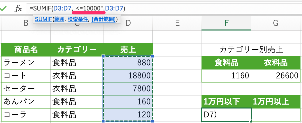The width and height of the screenshot is (302, 123).
Task: Select the コーラ cell
Action: [26, 114]
